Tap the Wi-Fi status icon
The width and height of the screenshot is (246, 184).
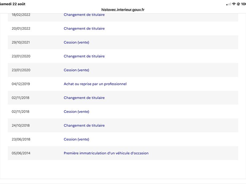pyautogui.click(x=234, y=4)
